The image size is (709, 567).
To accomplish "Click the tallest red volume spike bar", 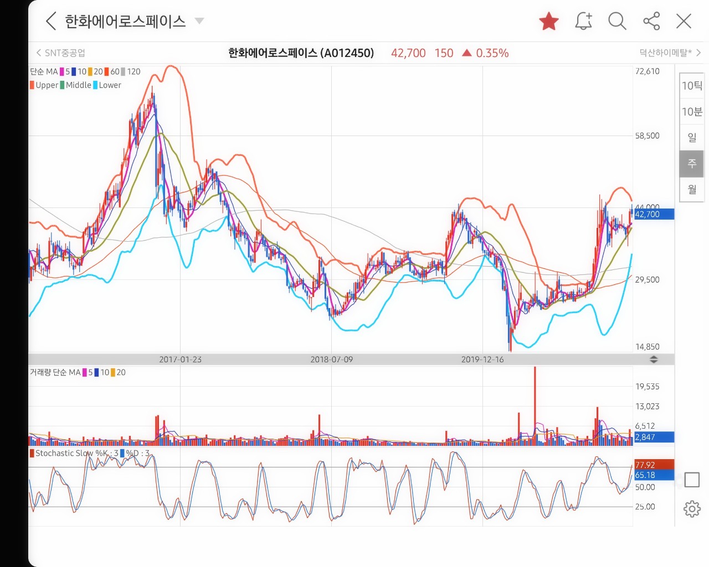I will pos(535,405).
